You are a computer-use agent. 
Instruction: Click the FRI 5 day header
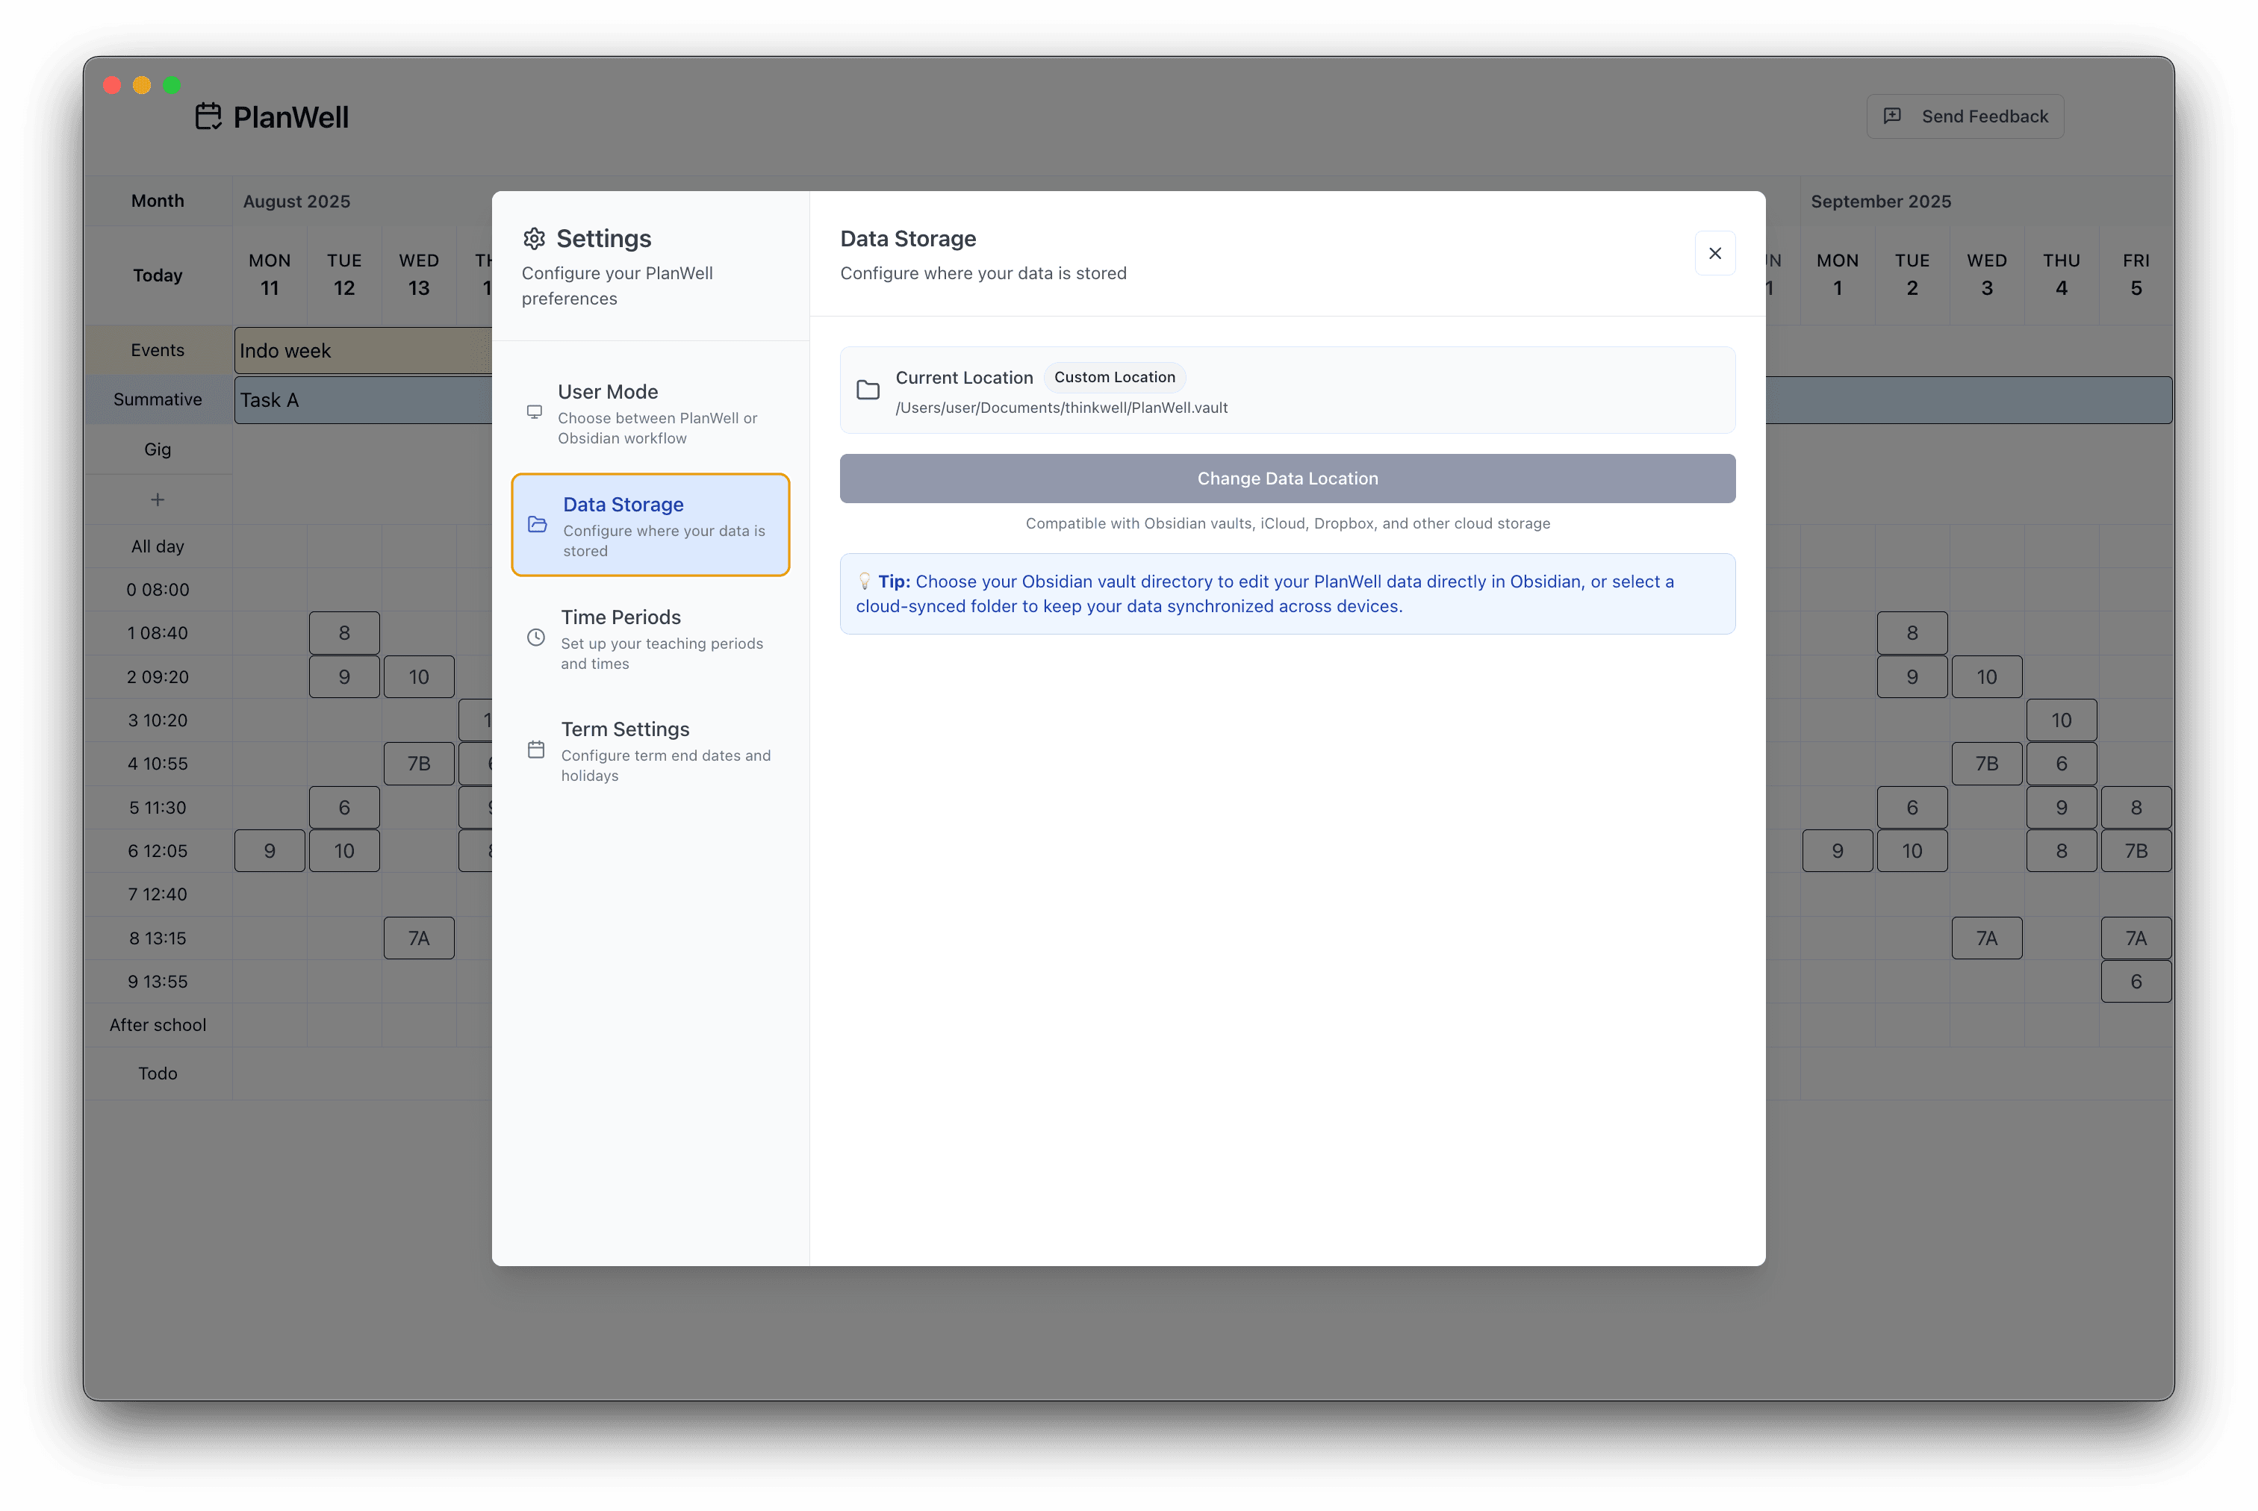pos(2136,275)
